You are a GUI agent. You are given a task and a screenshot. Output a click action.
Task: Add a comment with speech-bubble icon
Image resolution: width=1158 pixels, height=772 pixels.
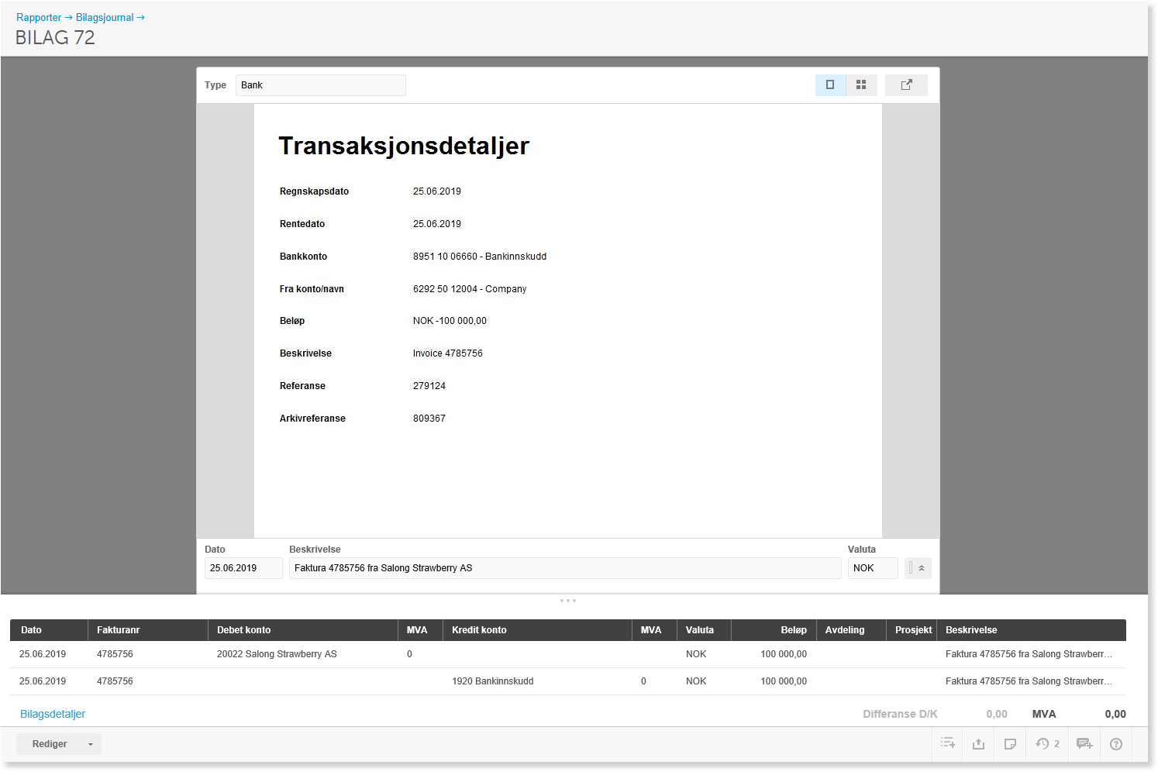[1084, 743]
